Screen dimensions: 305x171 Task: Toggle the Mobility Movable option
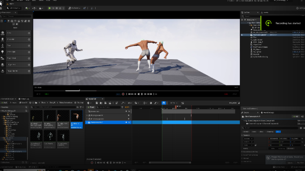[x=290, y=148]
